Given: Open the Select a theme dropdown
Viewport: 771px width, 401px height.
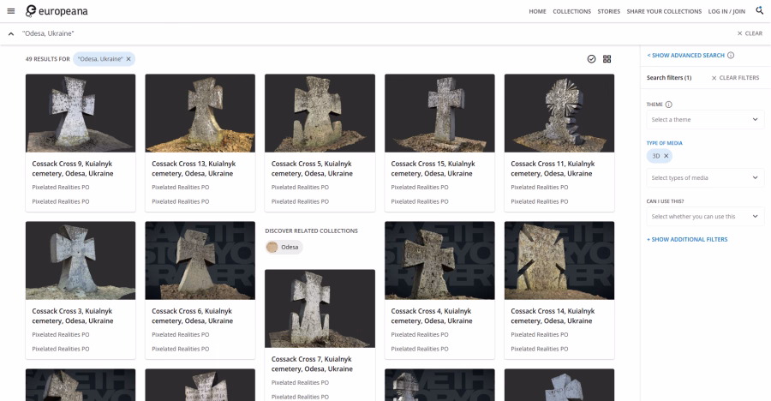Looking at the screenshot, I should tap(705, 120).
